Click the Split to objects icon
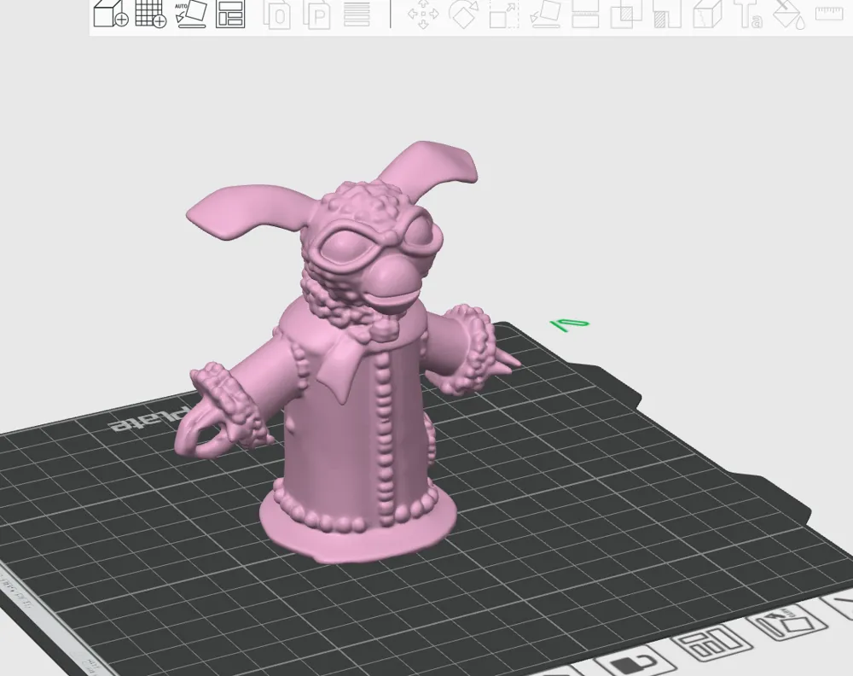The width and height of the screenshot is (853, 676). pyautogui.click(x=276, y=15)
